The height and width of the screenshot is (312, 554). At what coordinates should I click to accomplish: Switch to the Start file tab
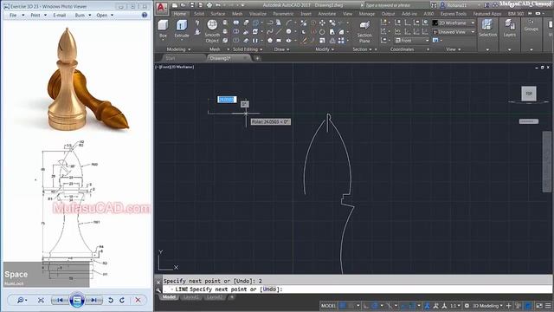184,58
